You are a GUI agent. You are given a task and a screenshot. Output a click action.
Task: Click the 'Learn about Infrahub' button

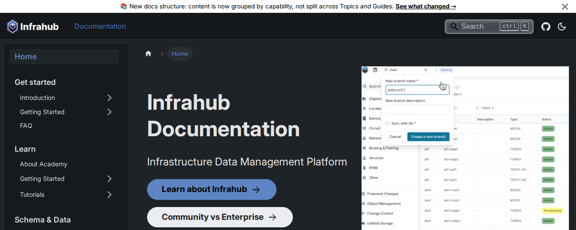[x=212, y=189]
